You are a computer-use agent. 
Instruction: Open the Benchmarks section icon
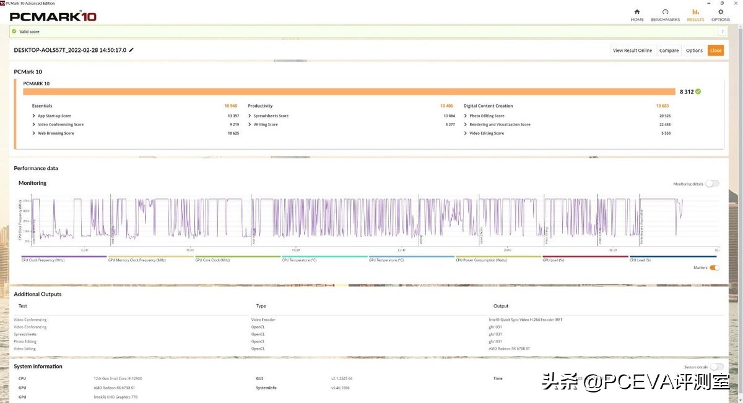pyautogui.click(x=665, y=12)
